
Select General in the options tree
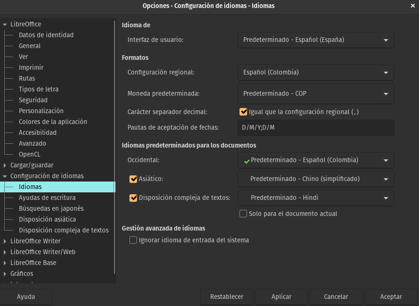point(30,46)
